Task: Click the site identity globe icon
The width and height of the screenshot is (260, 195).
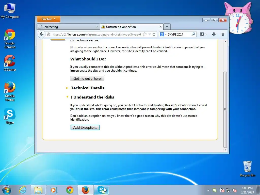Action: (x=48, y=34)
